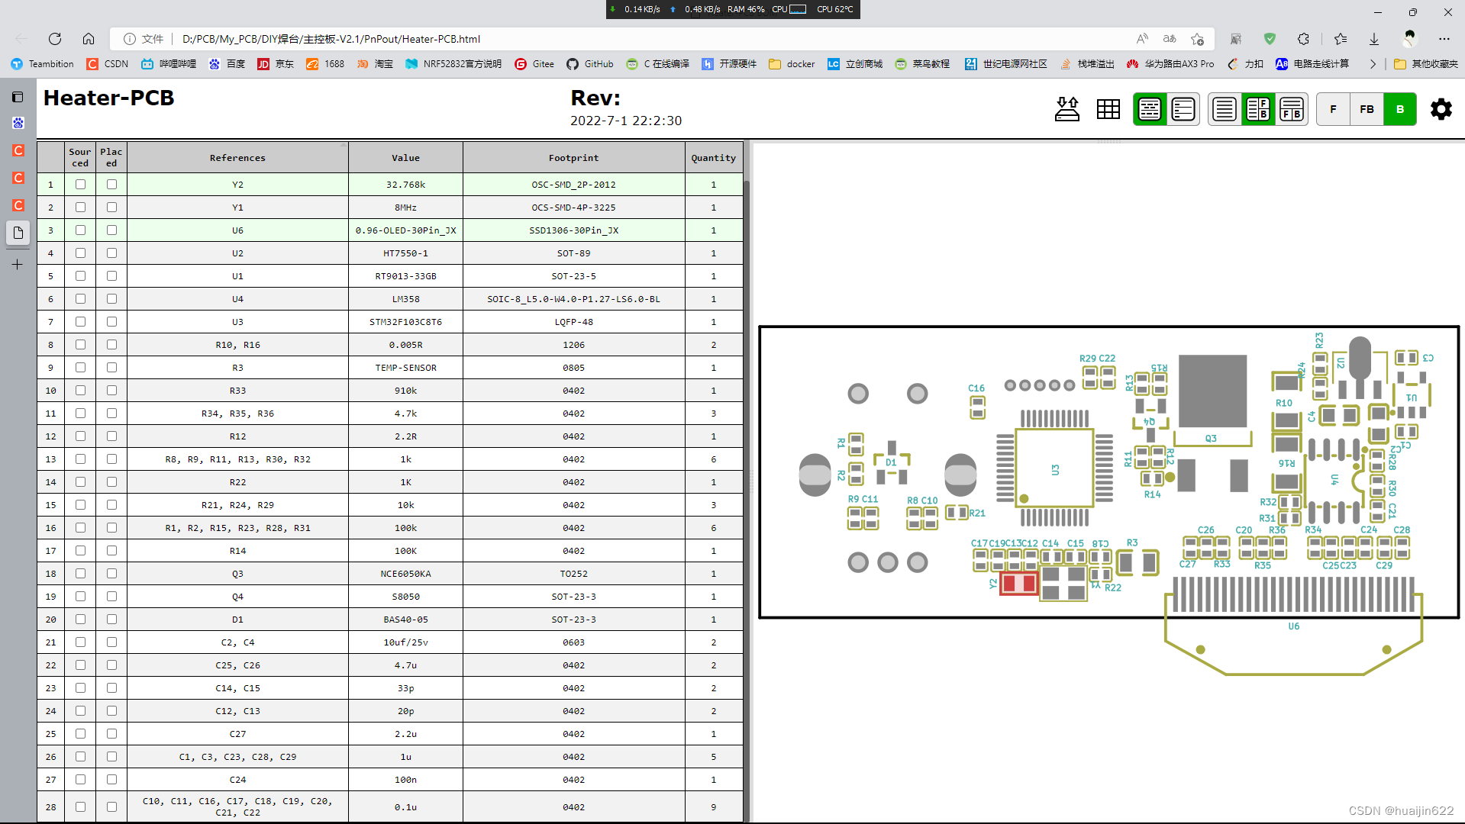Open the iBOM settings gear

click(1441, 109)
